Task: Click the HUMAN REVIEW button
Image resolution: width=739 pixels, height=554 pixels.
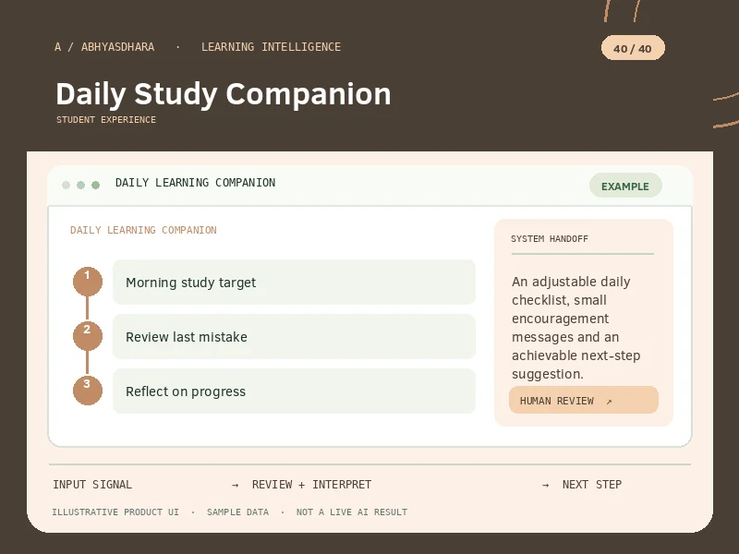Action: [x=584, y=400]
